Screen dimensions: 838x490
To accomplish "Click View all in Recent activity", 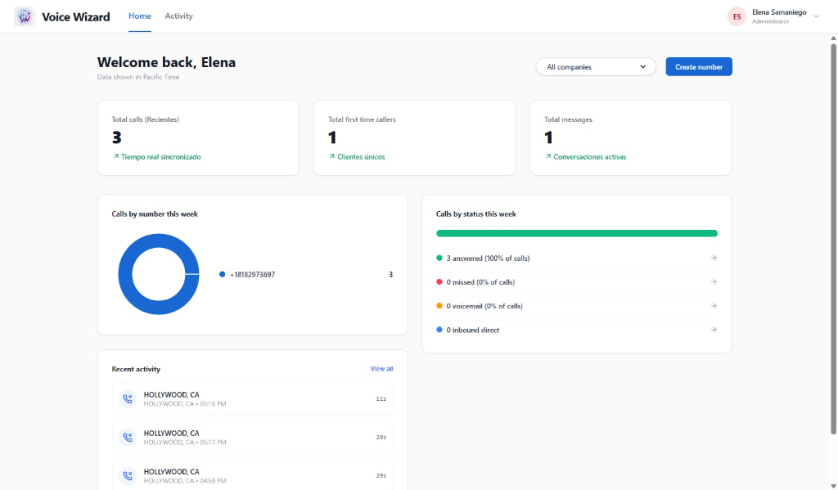I will tap(381, 369).
